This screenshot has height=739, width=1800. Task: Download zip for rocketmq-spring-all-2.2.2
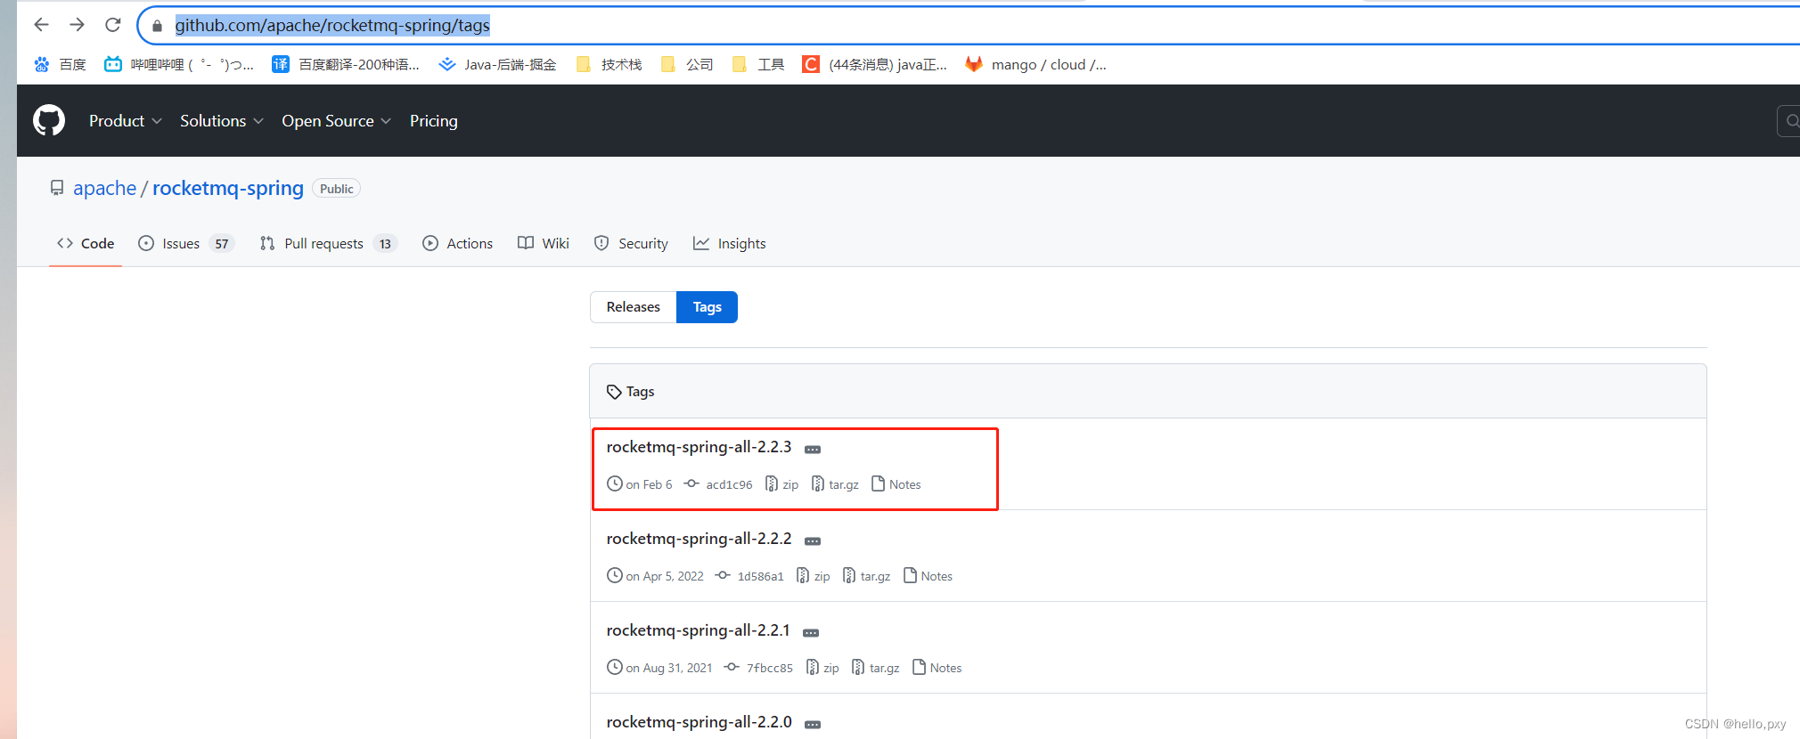click(814, 576)
